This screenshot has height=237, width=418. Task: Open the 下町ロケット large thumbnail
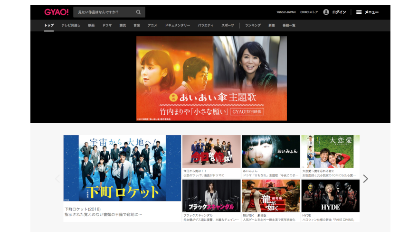tap(122, 168)
